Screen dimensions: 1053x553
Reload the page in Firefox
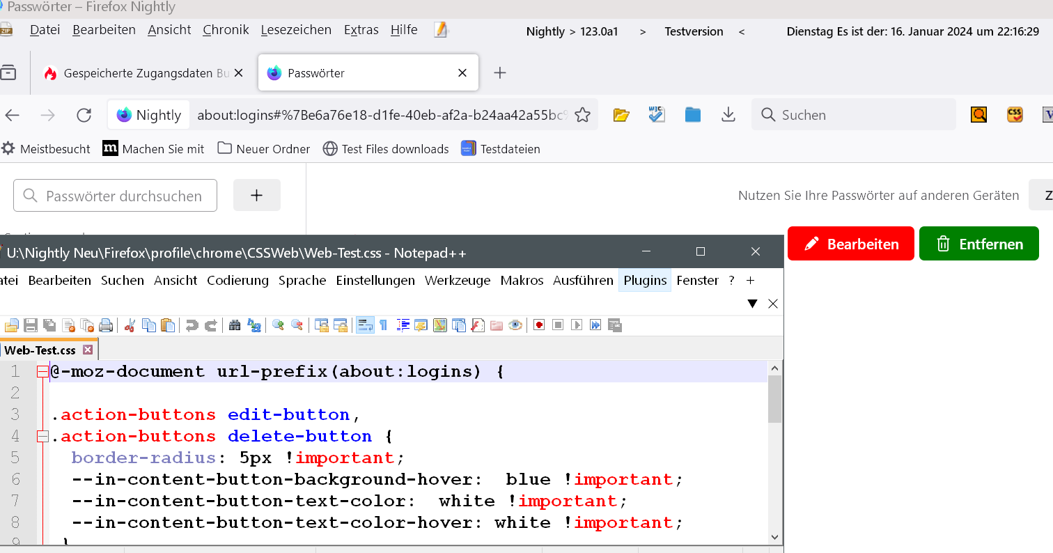click(84, 115)
